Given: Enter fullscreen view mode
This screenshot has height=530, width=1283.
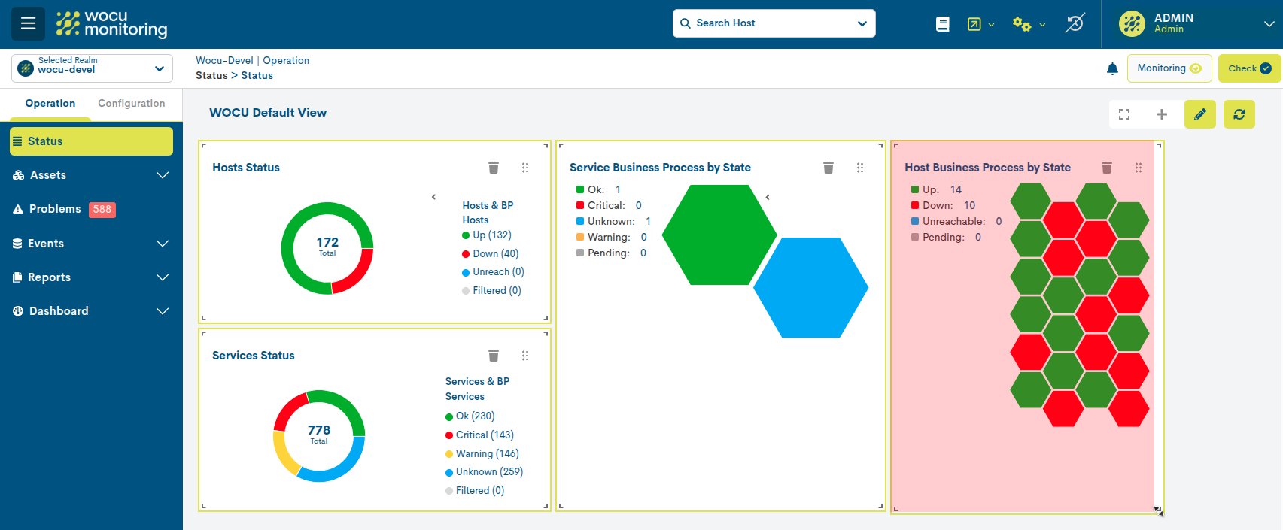Looking at the screenshot, I should tap(1124, 114).
